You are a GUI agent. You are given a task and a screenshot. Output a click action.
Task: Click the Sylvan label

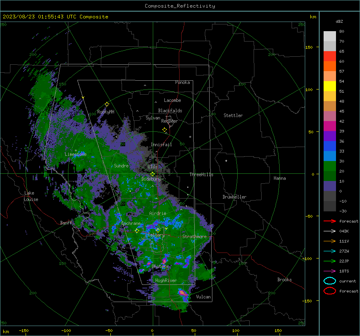coord(153,118)
